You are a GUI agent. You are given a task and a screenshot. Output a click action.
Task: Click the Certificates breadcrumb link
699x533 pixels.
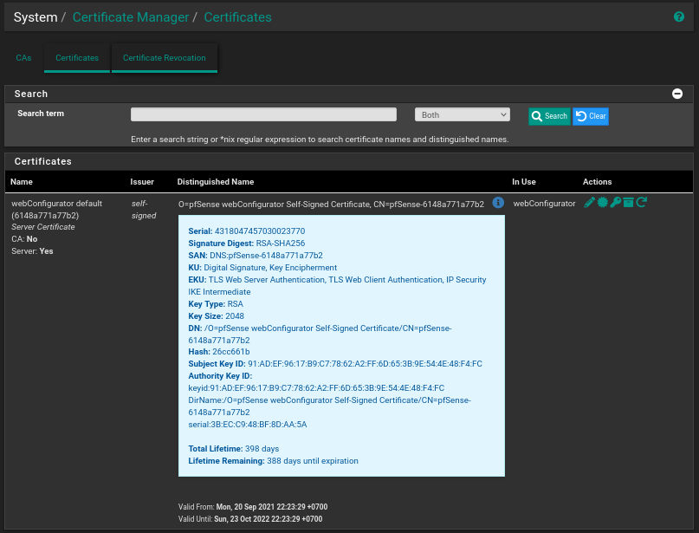(237, 17)
